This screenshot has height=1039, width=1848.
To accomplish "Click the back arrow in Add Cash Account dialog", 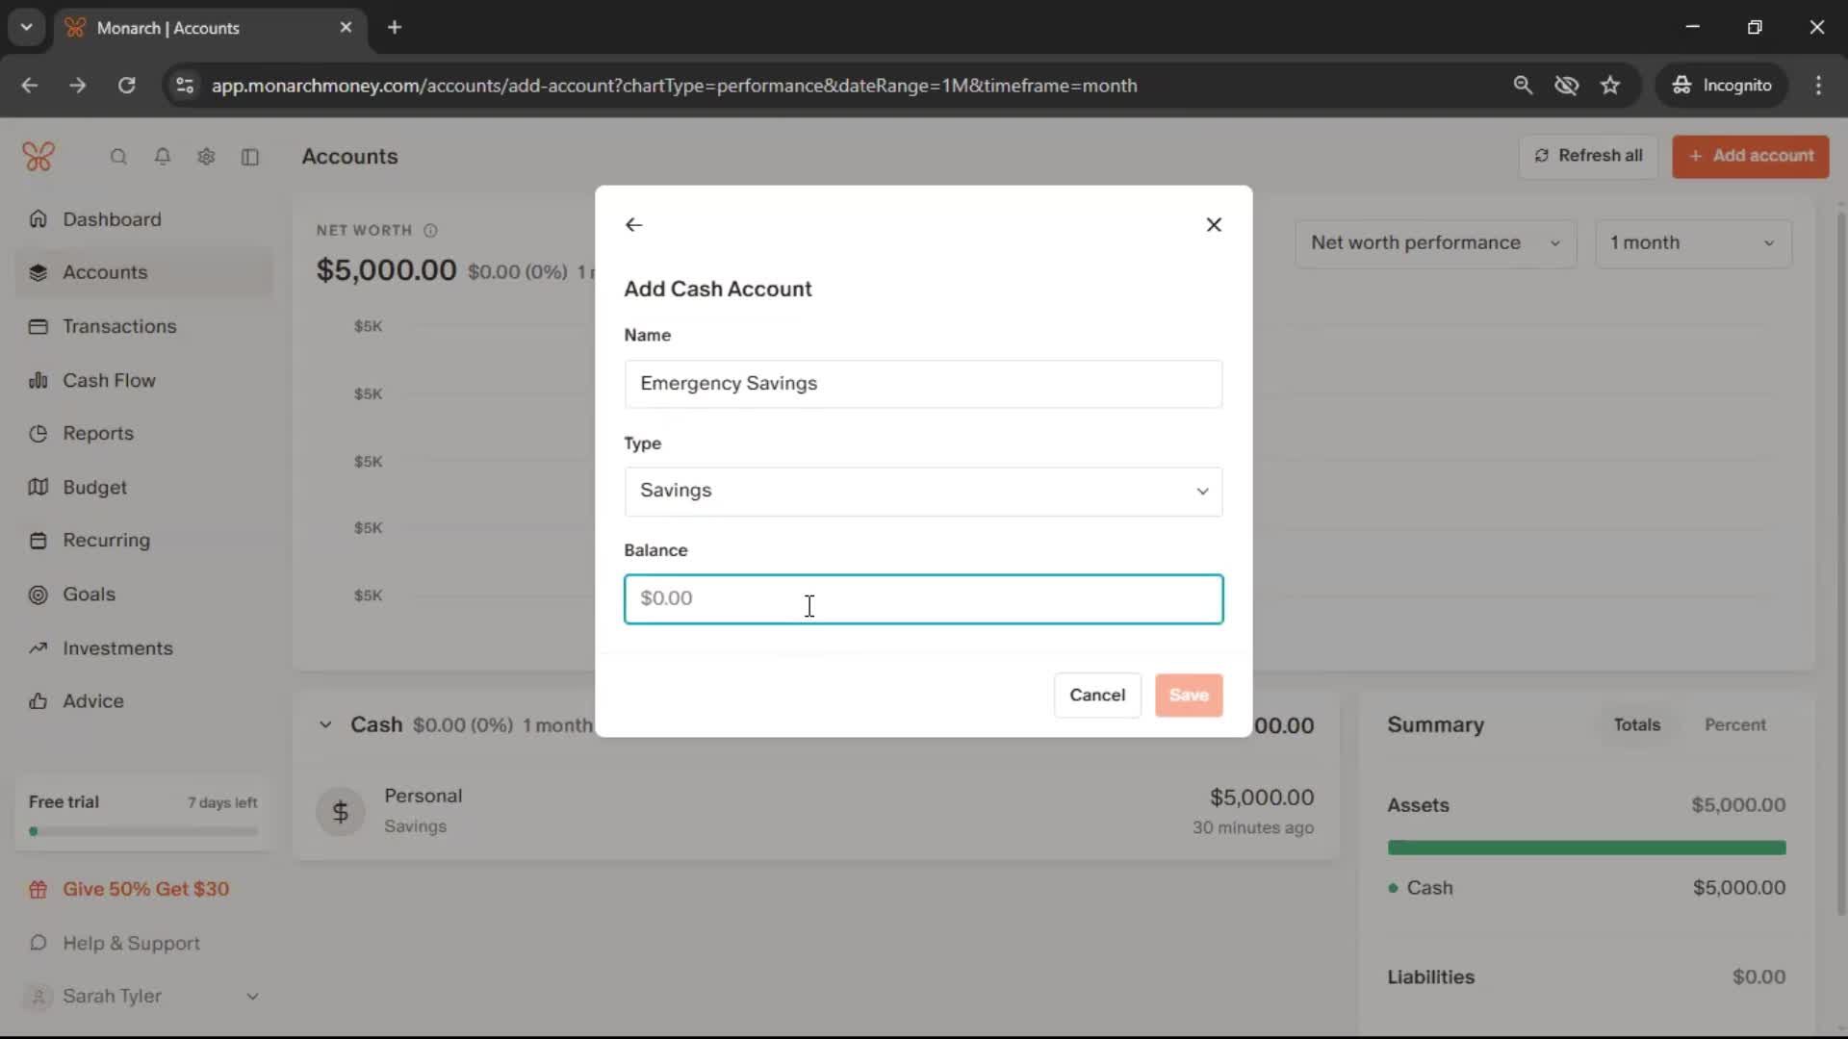I will 633,224.
